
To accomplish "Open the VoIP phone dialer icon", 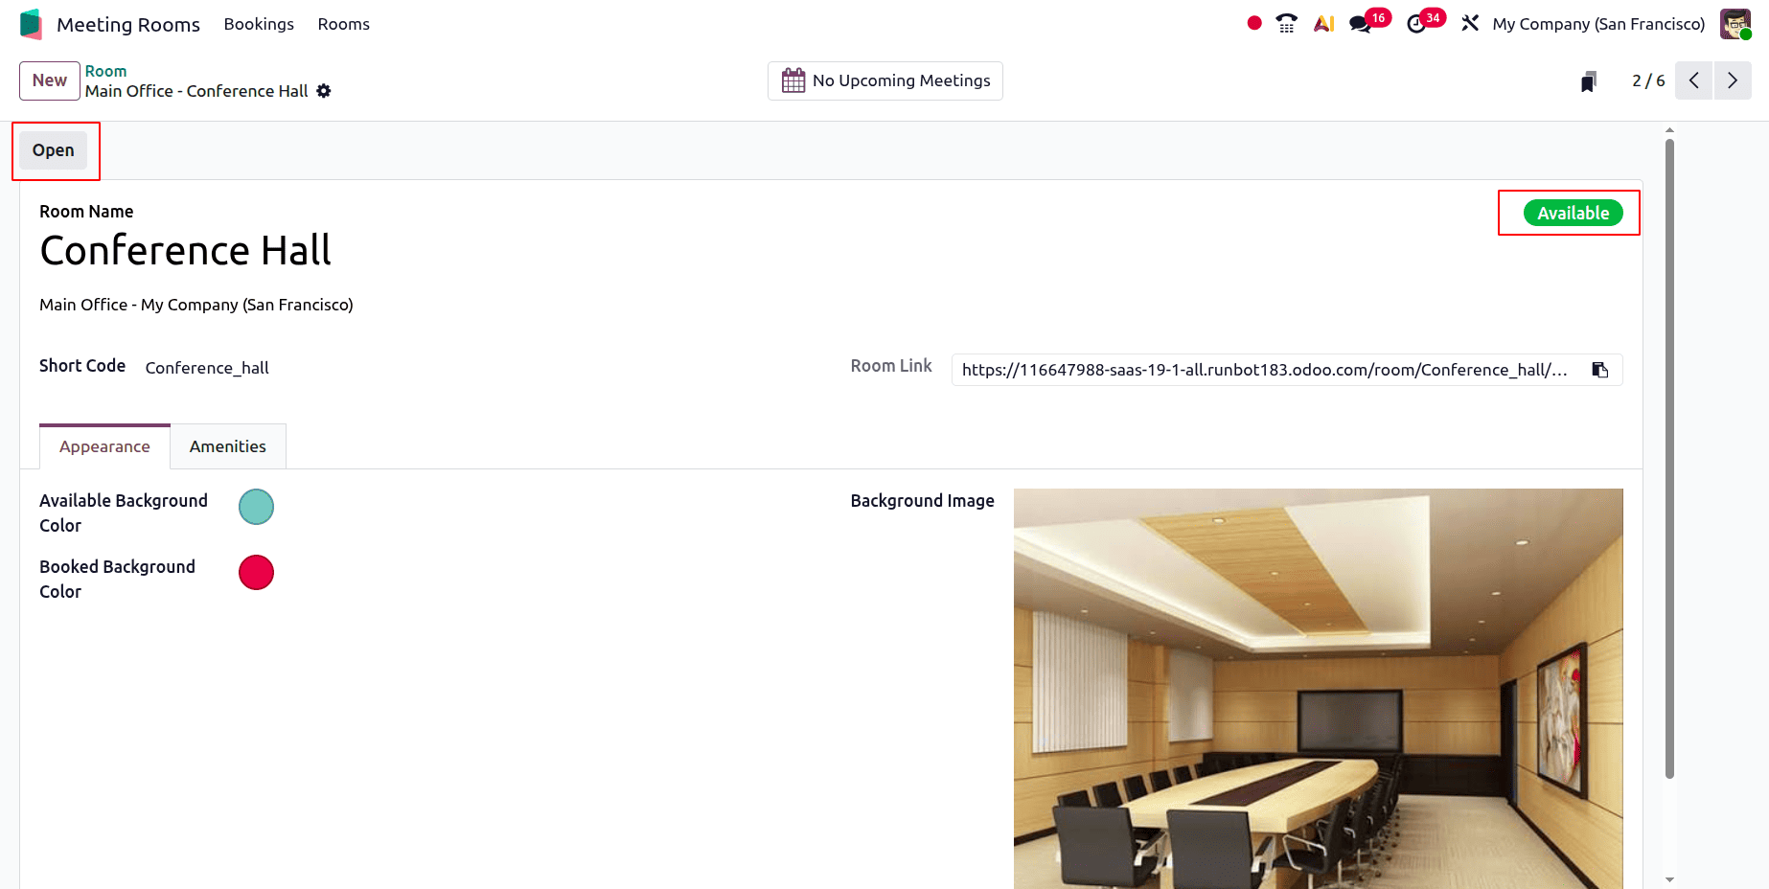I will point(1287,24).
